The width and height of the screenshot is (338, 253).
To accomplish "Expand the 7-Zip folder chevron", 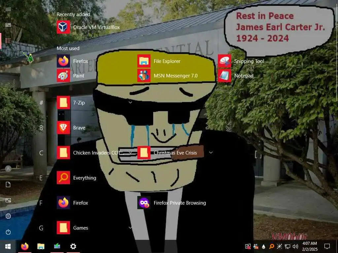I will [x=130, y=102].
